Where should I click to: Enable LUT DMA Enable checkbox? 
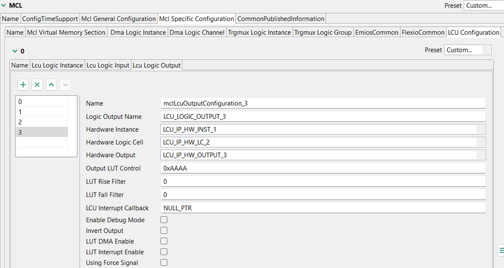164,241
